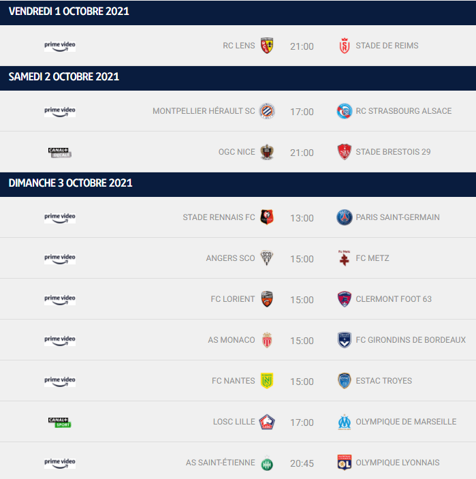The image size is (476, 479).
Task: Open the Montpellier Hérault SC team link
Action: pyautogui.click(x=204, y=111)
